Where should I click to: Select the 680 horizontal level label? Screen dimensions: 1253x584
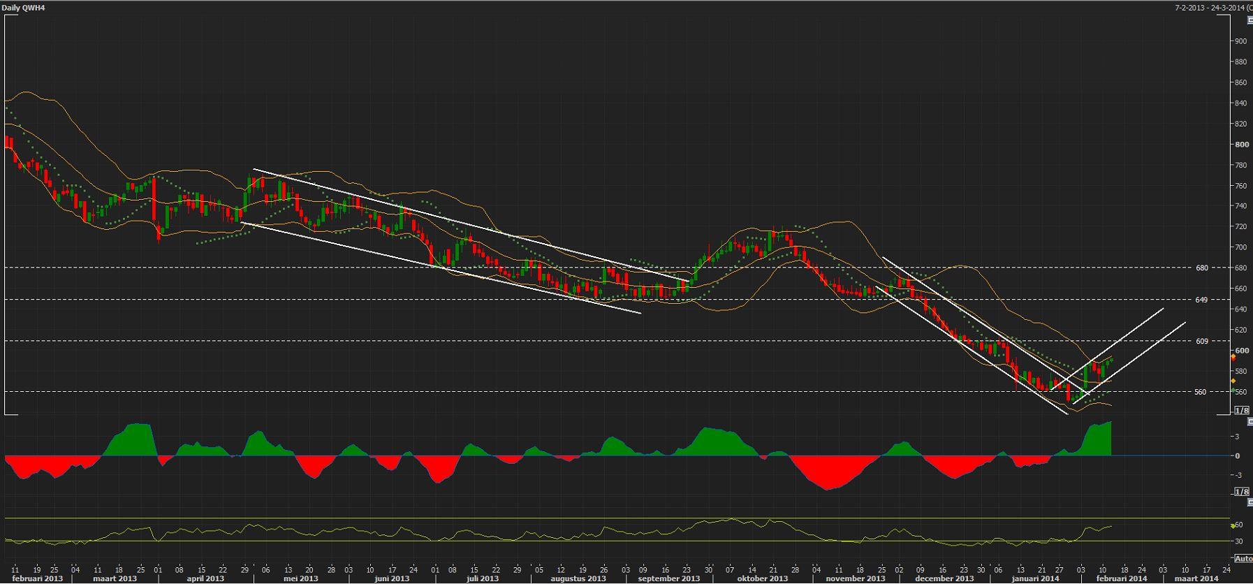[x=1201, y=268]
